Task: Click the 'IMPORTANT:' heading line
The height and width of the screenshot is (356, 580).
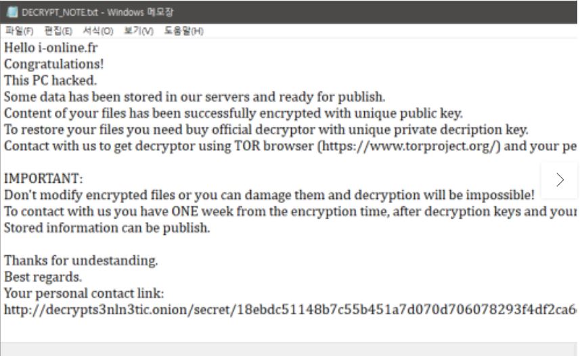Action: (x=43, y=179)
